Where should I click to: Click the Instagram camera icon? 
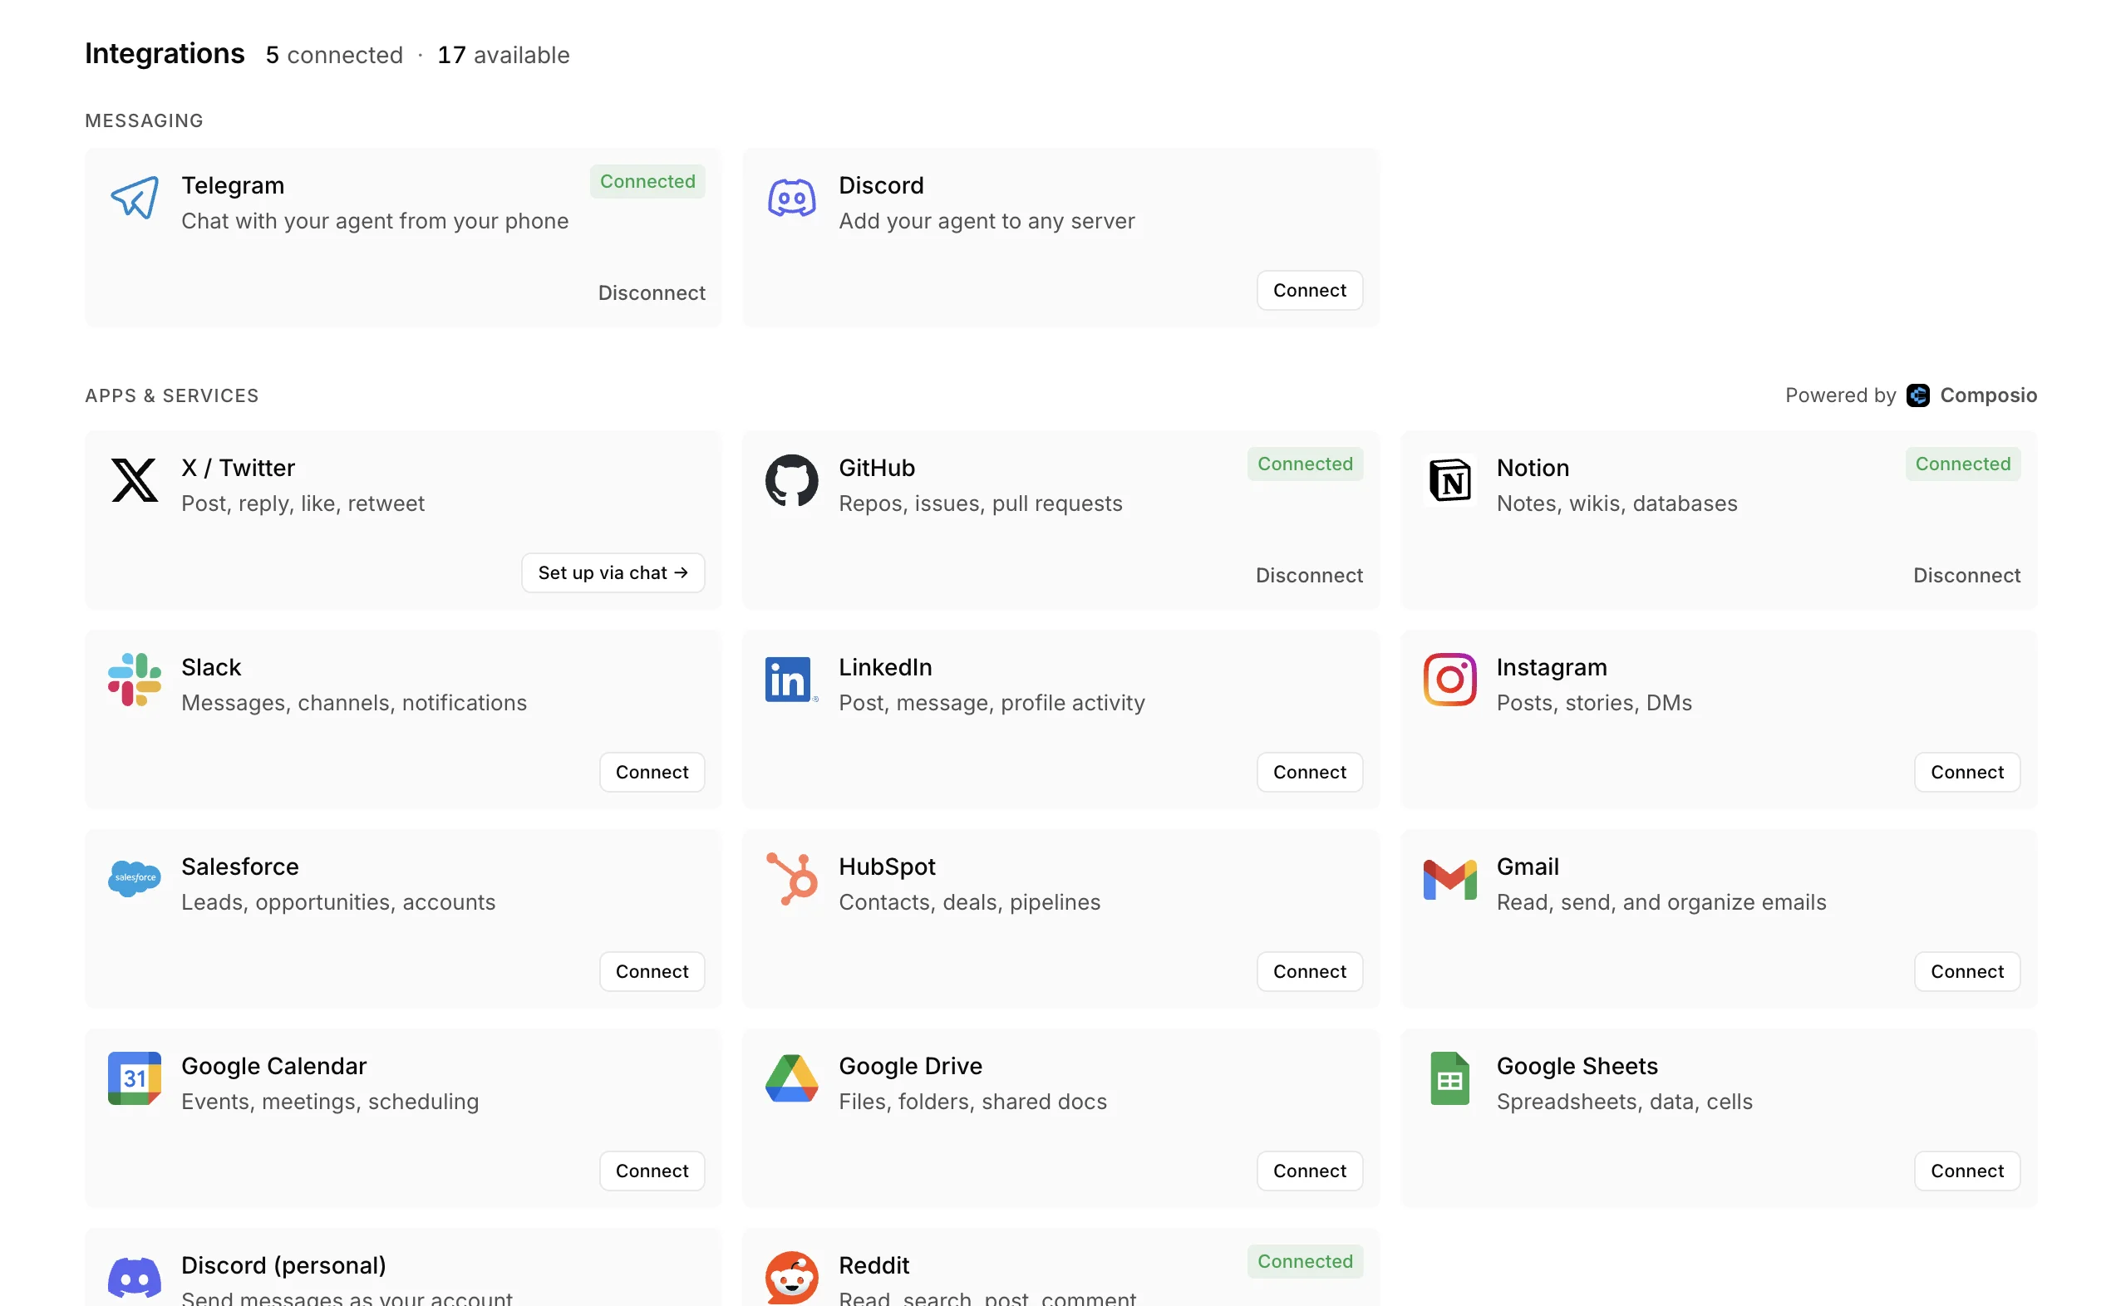(x=1449, y=680)
